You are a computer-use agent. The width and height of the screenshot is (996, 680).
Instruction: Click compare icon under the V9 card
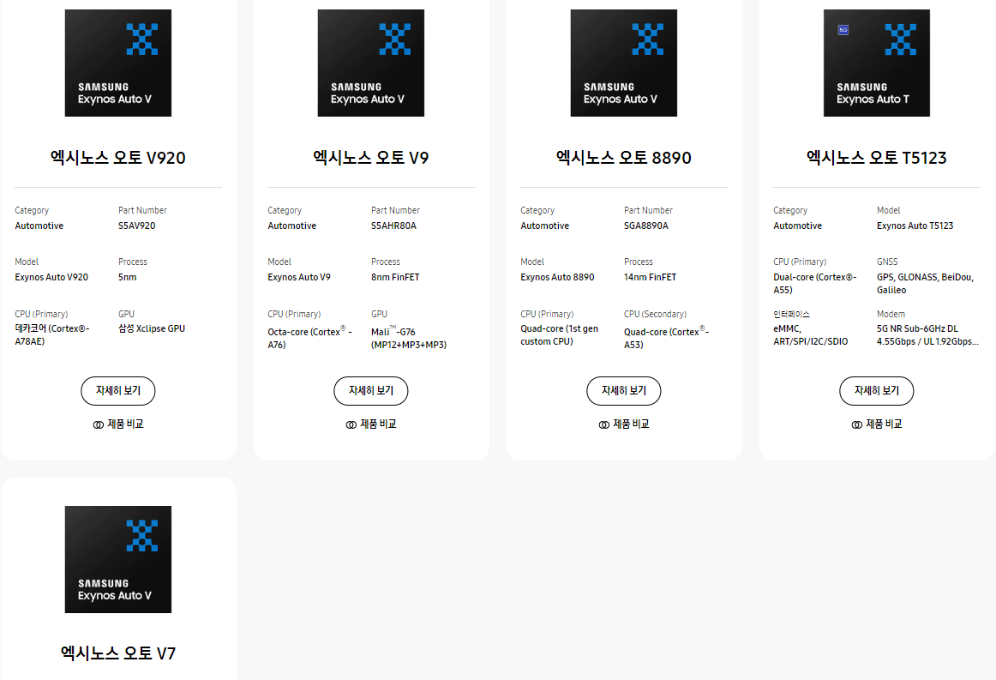pos(351,424)
